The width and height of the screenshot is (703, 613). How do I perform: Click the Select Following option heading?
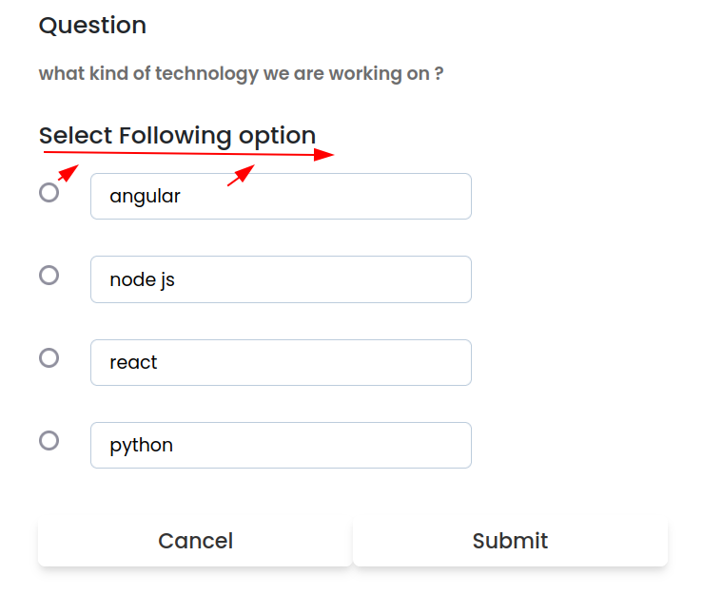tap(177, 136)
